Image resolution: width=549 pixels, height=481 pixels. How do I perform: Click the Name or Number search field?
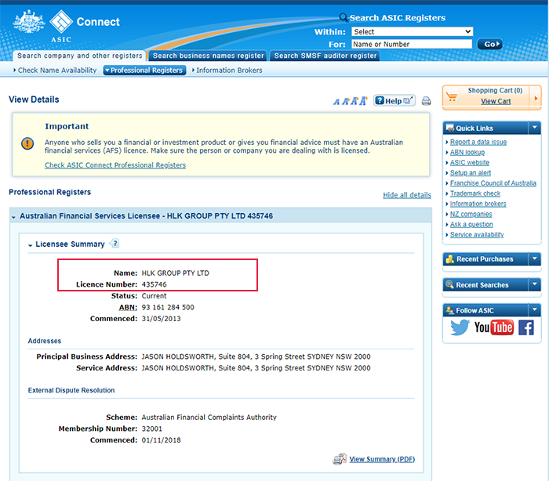[x=412, y=44]
